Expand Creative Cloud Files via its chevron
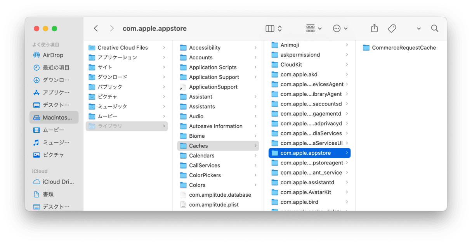472x244 pixels. (x=164, y=48)
